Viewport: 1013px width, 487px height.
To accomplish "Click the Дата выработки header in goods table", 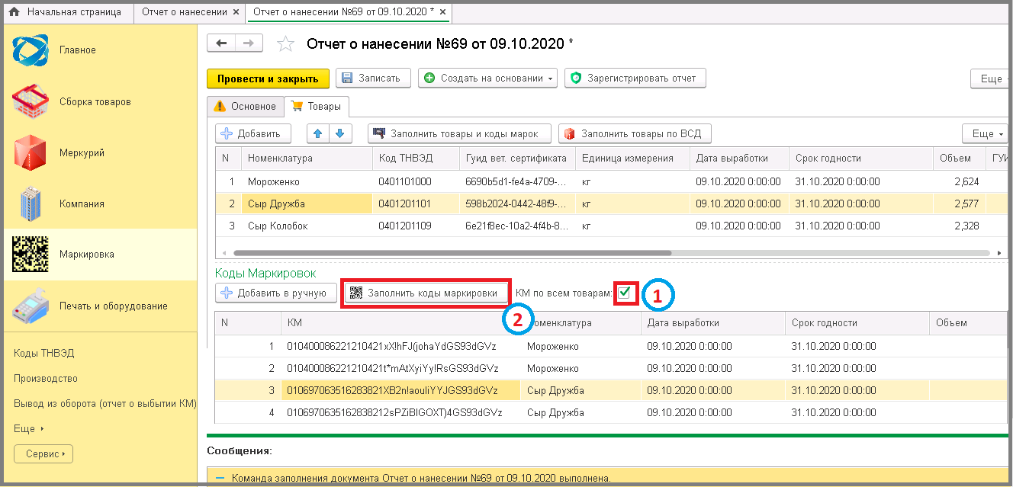I will tap(738, 159).
